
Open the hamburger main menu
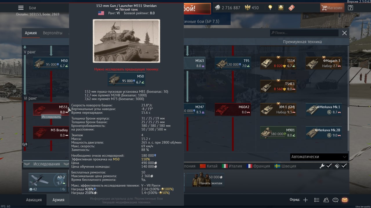coord(21,8)
